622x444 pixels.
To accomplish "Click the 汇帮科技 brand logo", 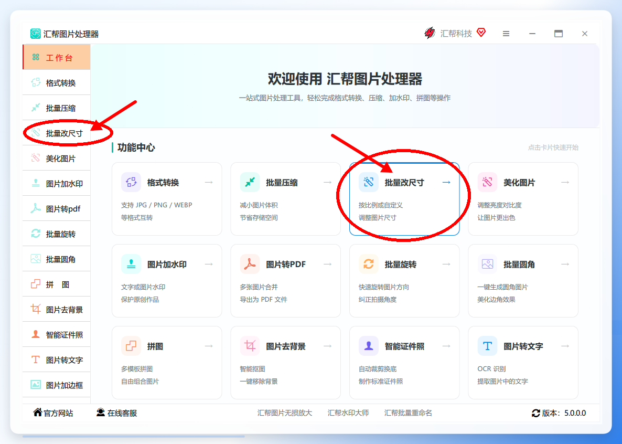I will [x=430, y=34].
